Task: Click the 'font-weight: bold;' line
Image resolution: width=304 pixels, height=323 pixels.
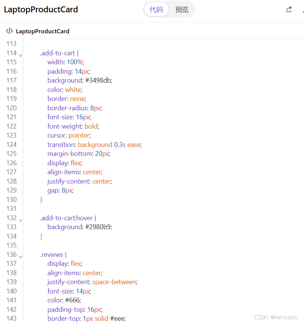Action: (x=73, y=126)
